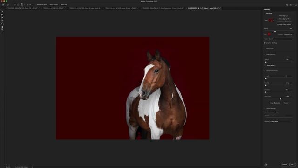The image size is (298, 168).
Task: Select the Object Selection tool
Action: tap(2, 21)
